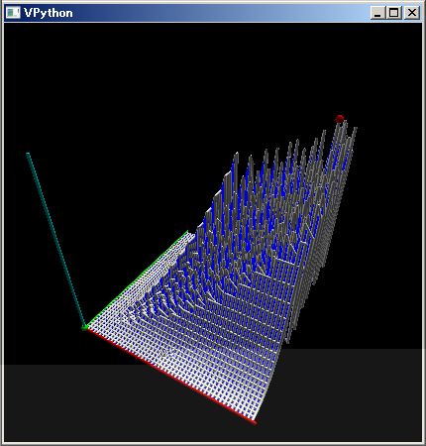426x446 pixels.
Task: Click the VPython title bar text
Action: coord(49,13)
